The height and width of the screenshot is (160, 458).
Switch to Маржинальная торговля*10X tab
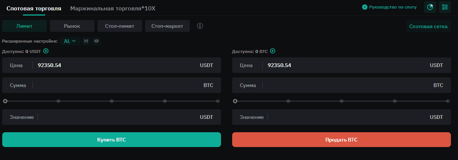click(x=113, y=8)
